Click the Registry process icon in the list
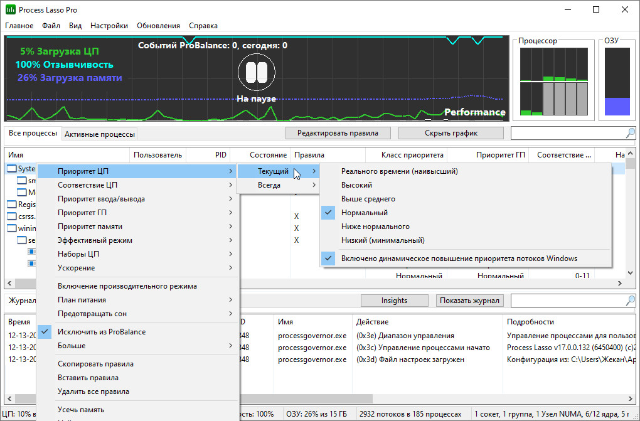Image resolution: width=640 pixels, height=421 pixels. [12, 204]
